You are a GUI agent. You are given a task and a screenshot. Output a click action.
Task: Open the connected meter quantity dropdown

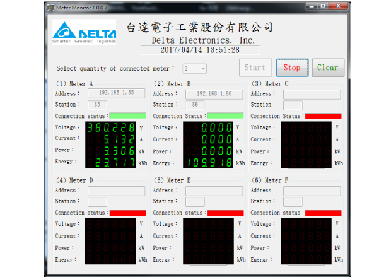coord(194,69)
